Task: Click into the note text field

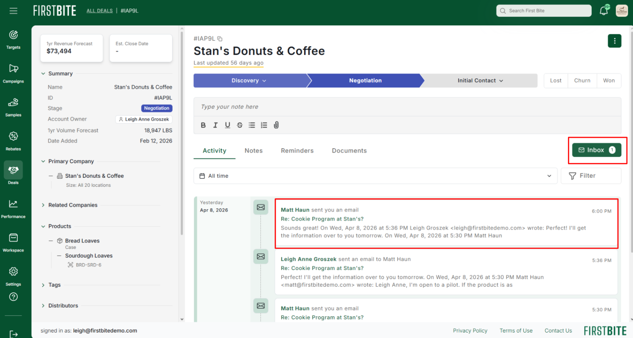Action: tap(407, 107)
